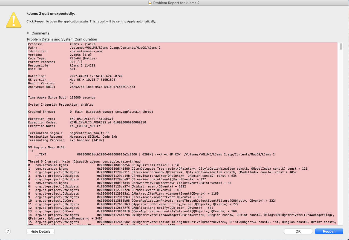This screenshot has width=349, height=240.
Task: Click the yellow warning triangle icon
Action: click(x=14, y=20)
